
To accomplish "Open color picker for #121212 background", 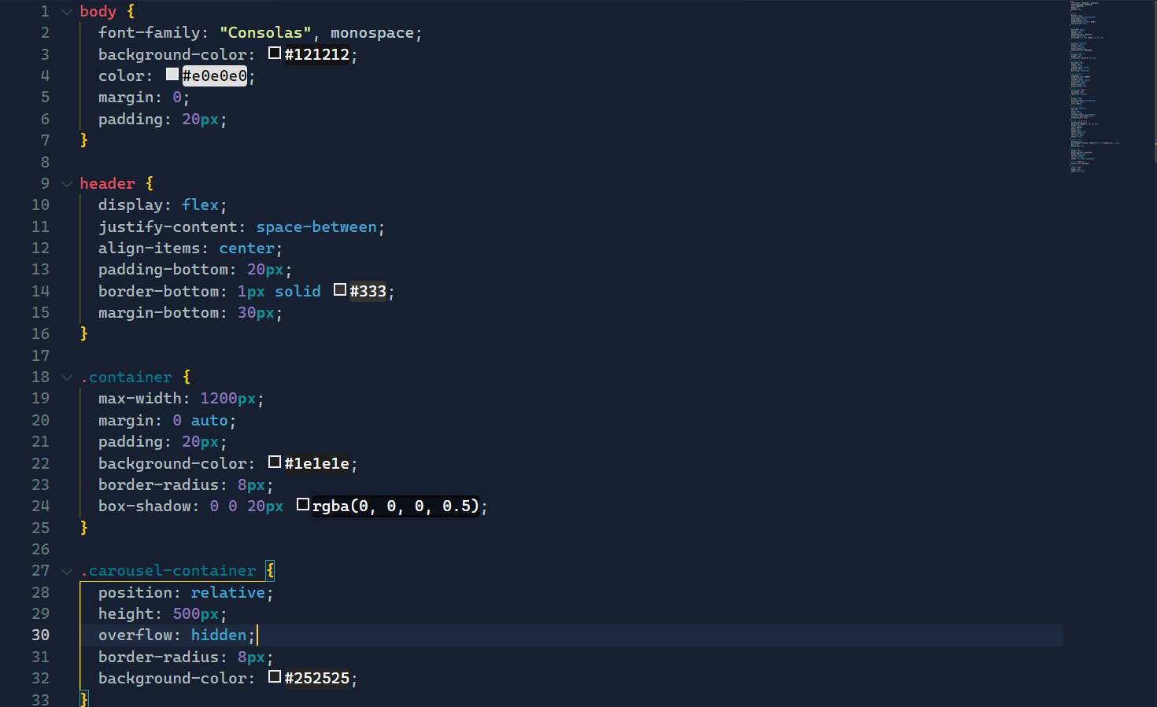I will tap(274, 52).
